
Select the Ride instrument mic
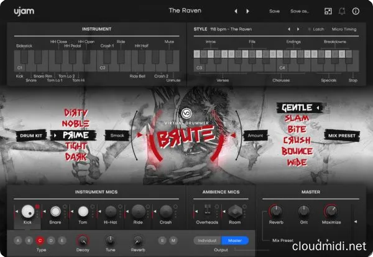(x=138, y=212)
